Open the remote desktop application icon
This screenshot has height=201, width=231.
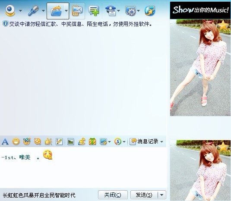pyautogui.click(x=130, y=11)
